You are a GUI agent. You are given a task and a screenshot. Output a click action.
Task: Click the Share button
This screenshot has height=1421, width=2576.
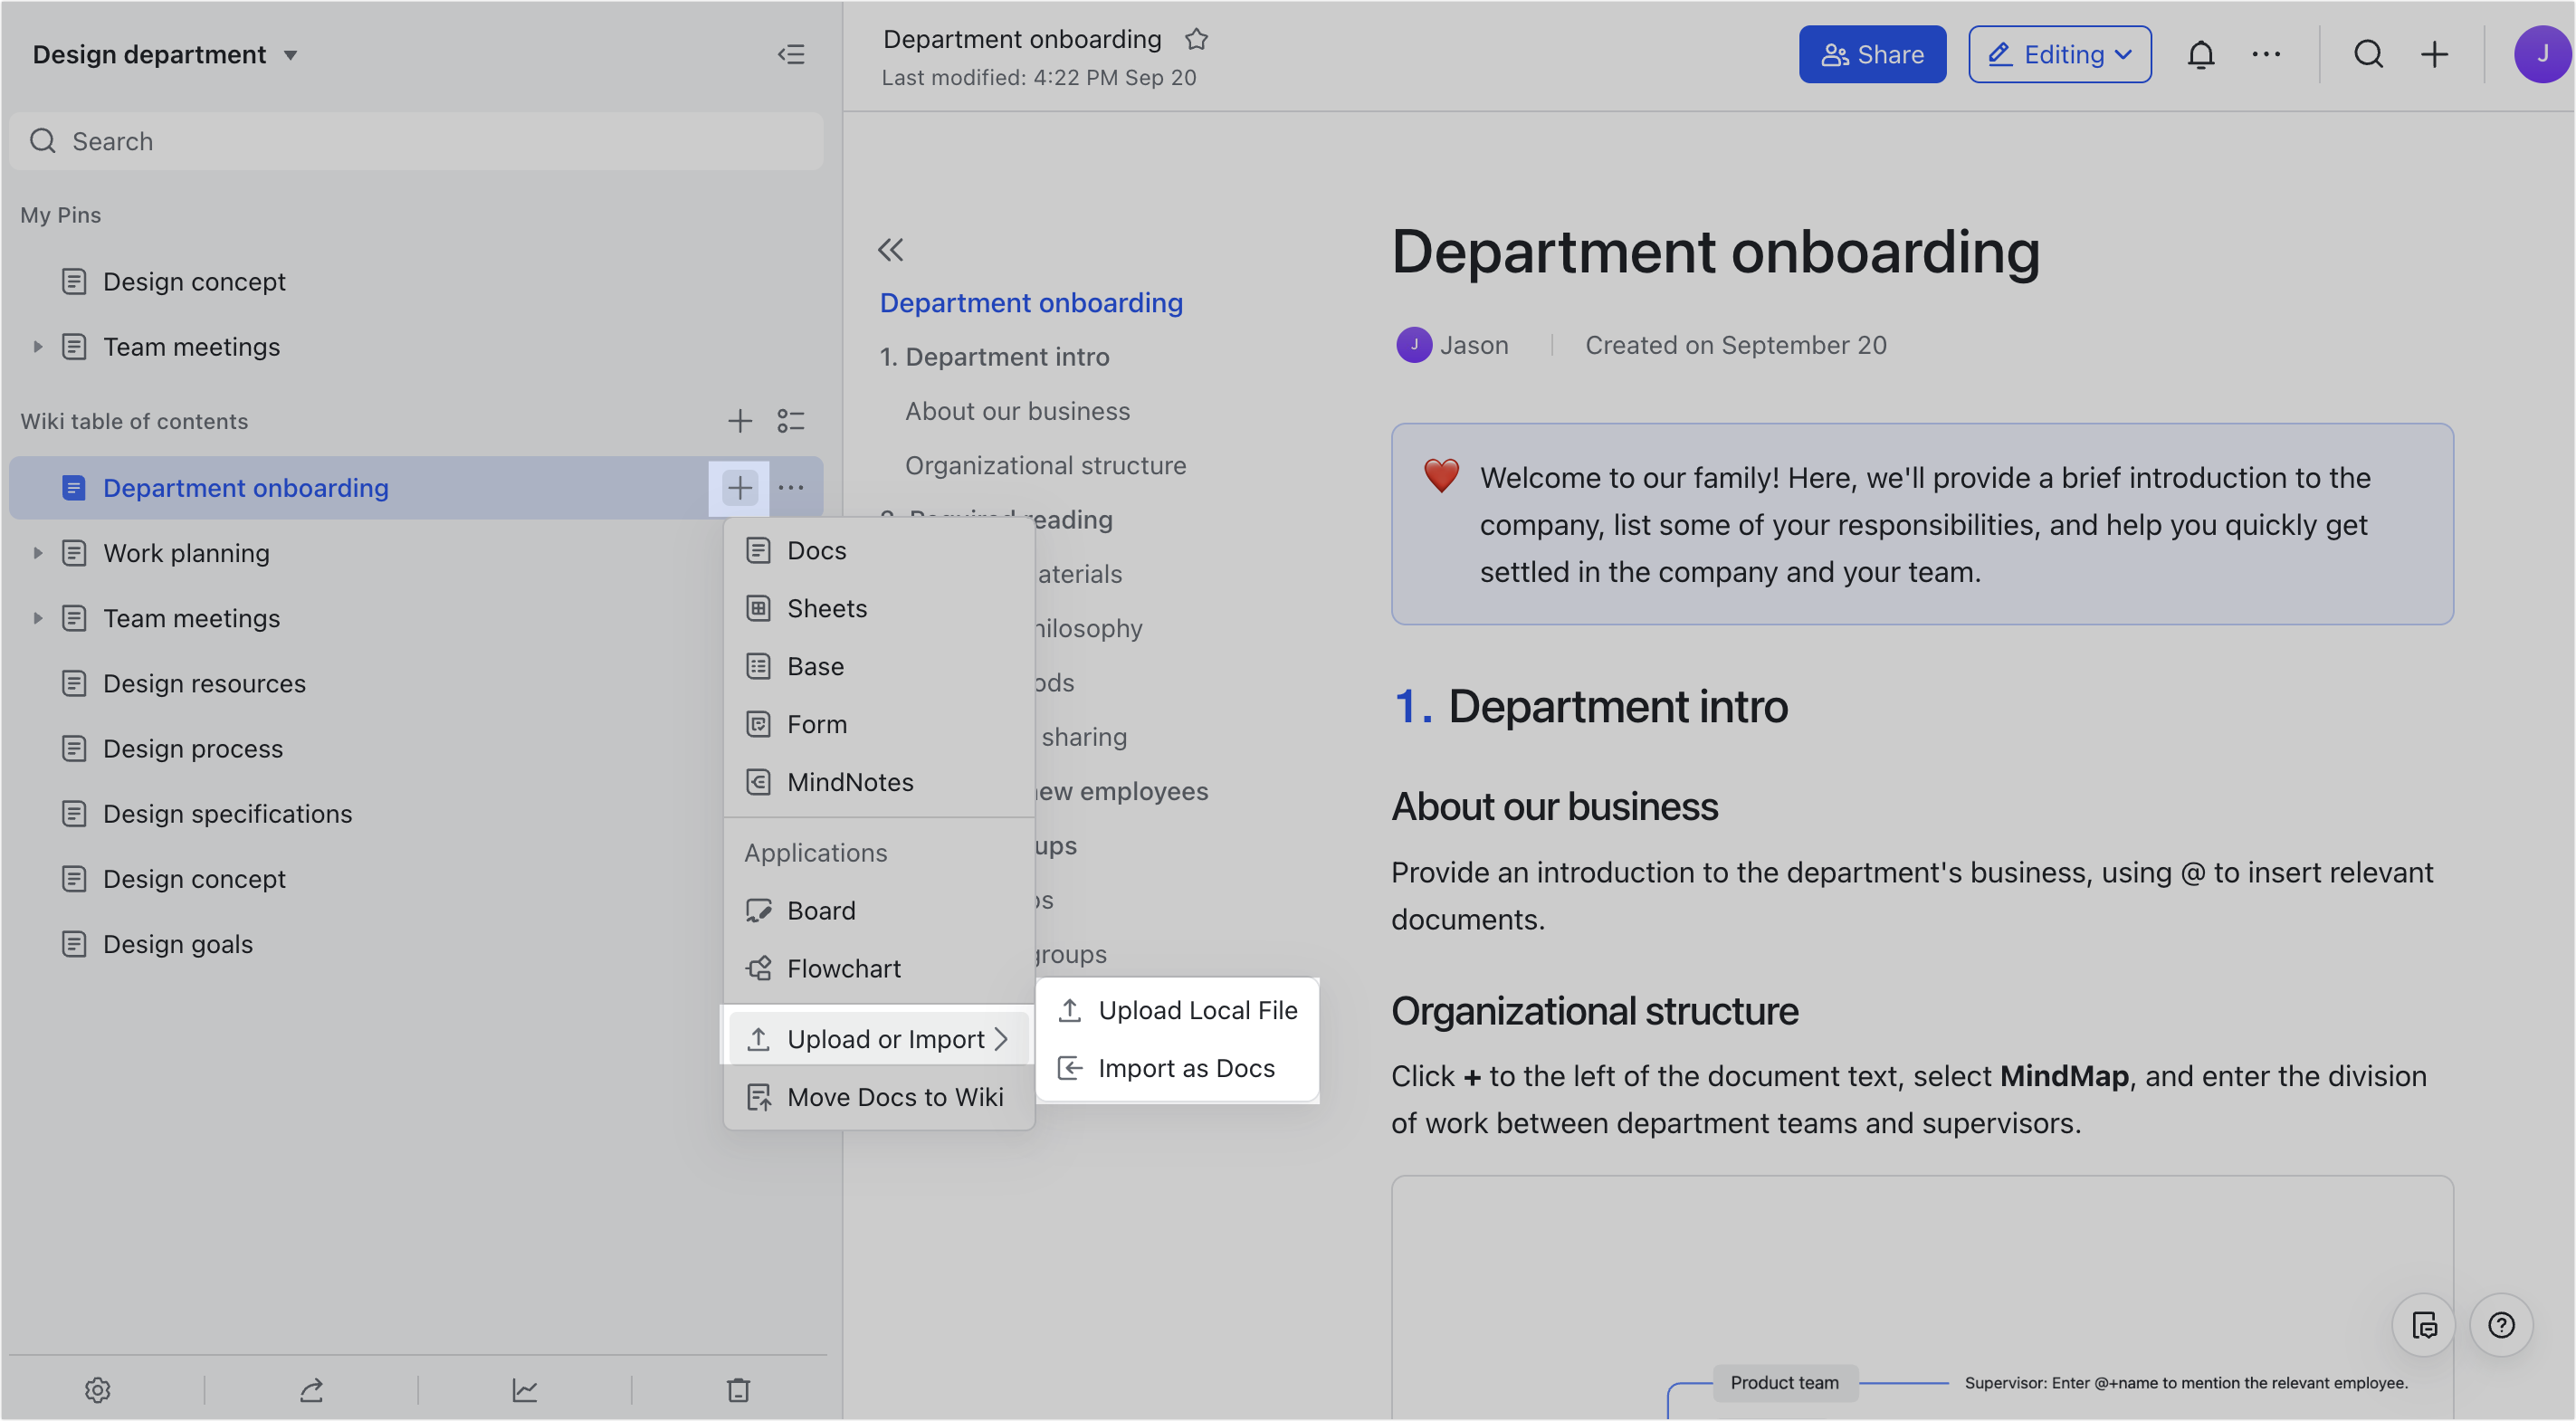tap(1872, 54)
